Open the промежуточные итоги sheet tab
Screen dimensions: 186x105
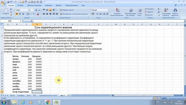point(48,95)
